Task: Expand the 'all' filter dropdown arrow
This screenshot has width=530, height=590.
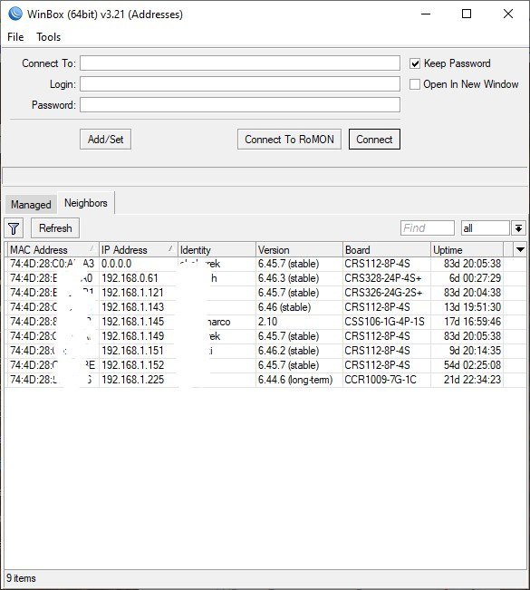Action: (518, 228)
